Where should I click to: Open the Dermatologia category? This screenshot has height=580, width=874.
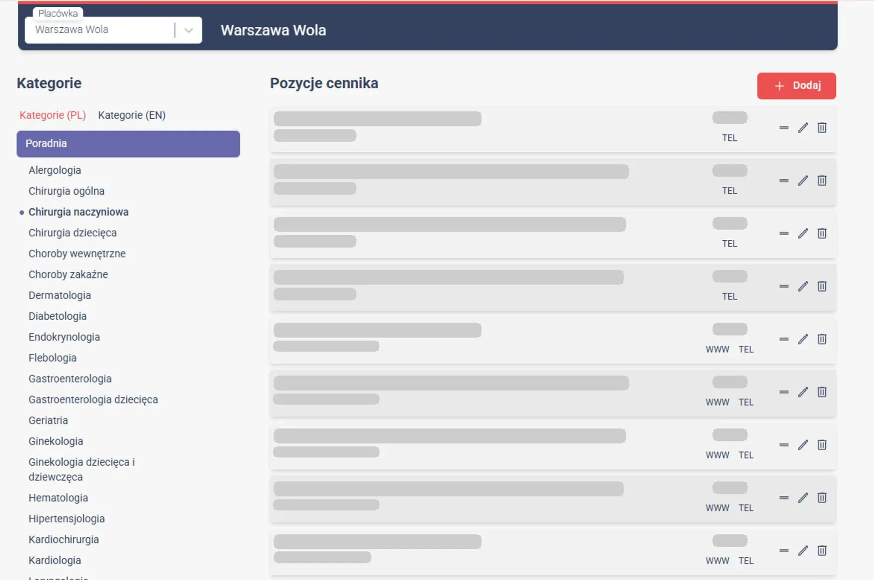coord(60,295)
